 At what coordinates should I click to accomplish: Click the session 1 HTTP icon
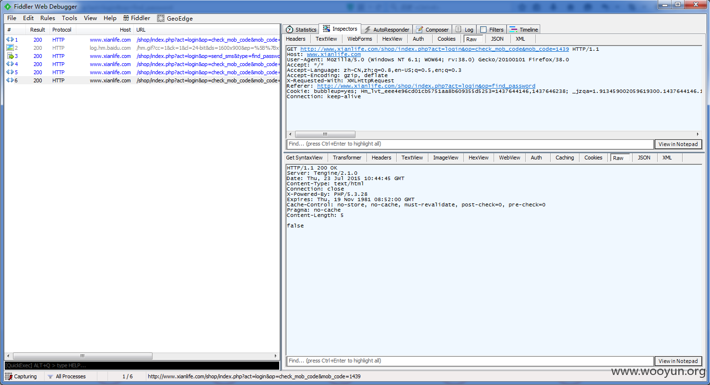click(10, 40)
